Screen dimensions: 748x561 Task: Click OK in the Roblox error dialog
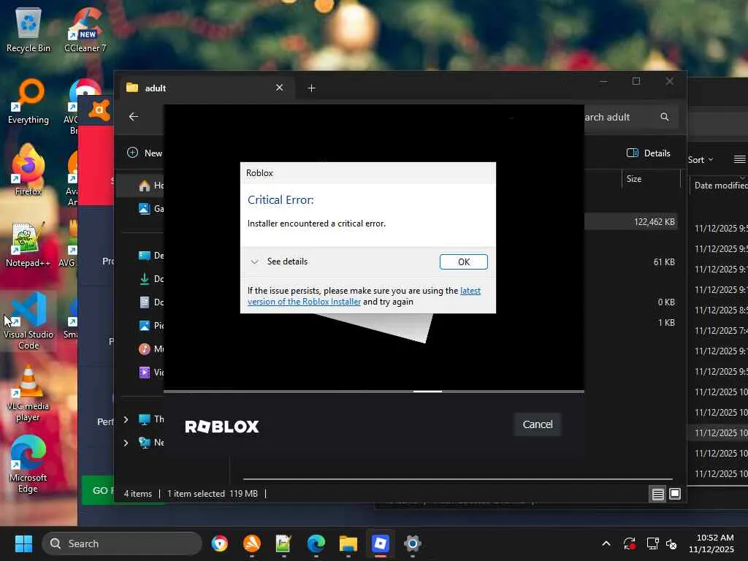pos(463,262)
